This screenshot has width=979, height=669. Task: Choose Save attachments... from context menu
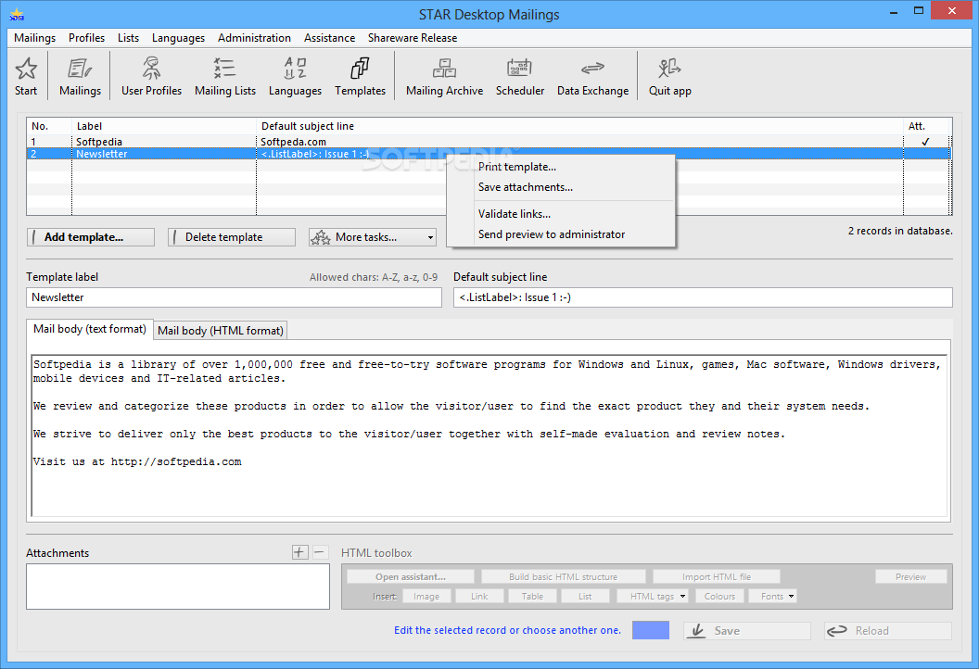(x=561, y=187)
